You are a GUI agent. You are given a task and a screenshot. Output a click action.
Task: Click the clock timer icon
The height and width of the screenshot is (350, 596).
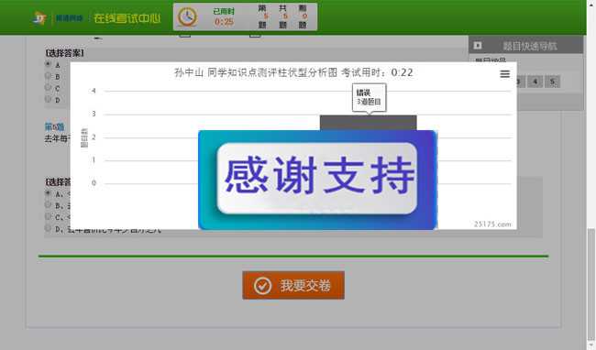point(187,16)
